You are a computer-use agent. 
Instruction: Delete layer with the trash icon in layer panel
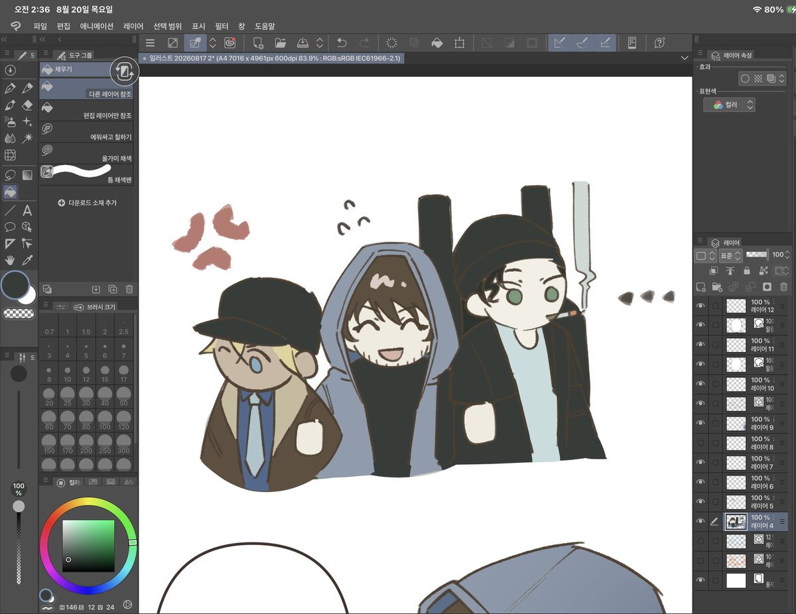point(783,286)
